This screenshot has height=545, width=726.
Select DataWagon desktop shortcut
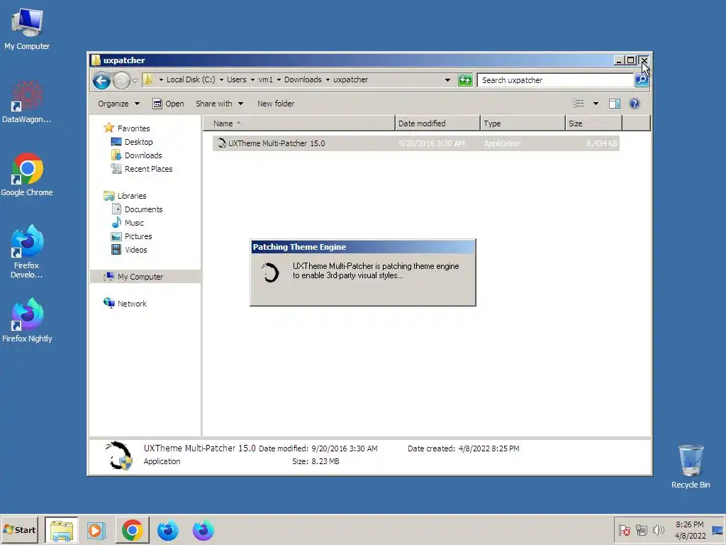tap(27, 102)
